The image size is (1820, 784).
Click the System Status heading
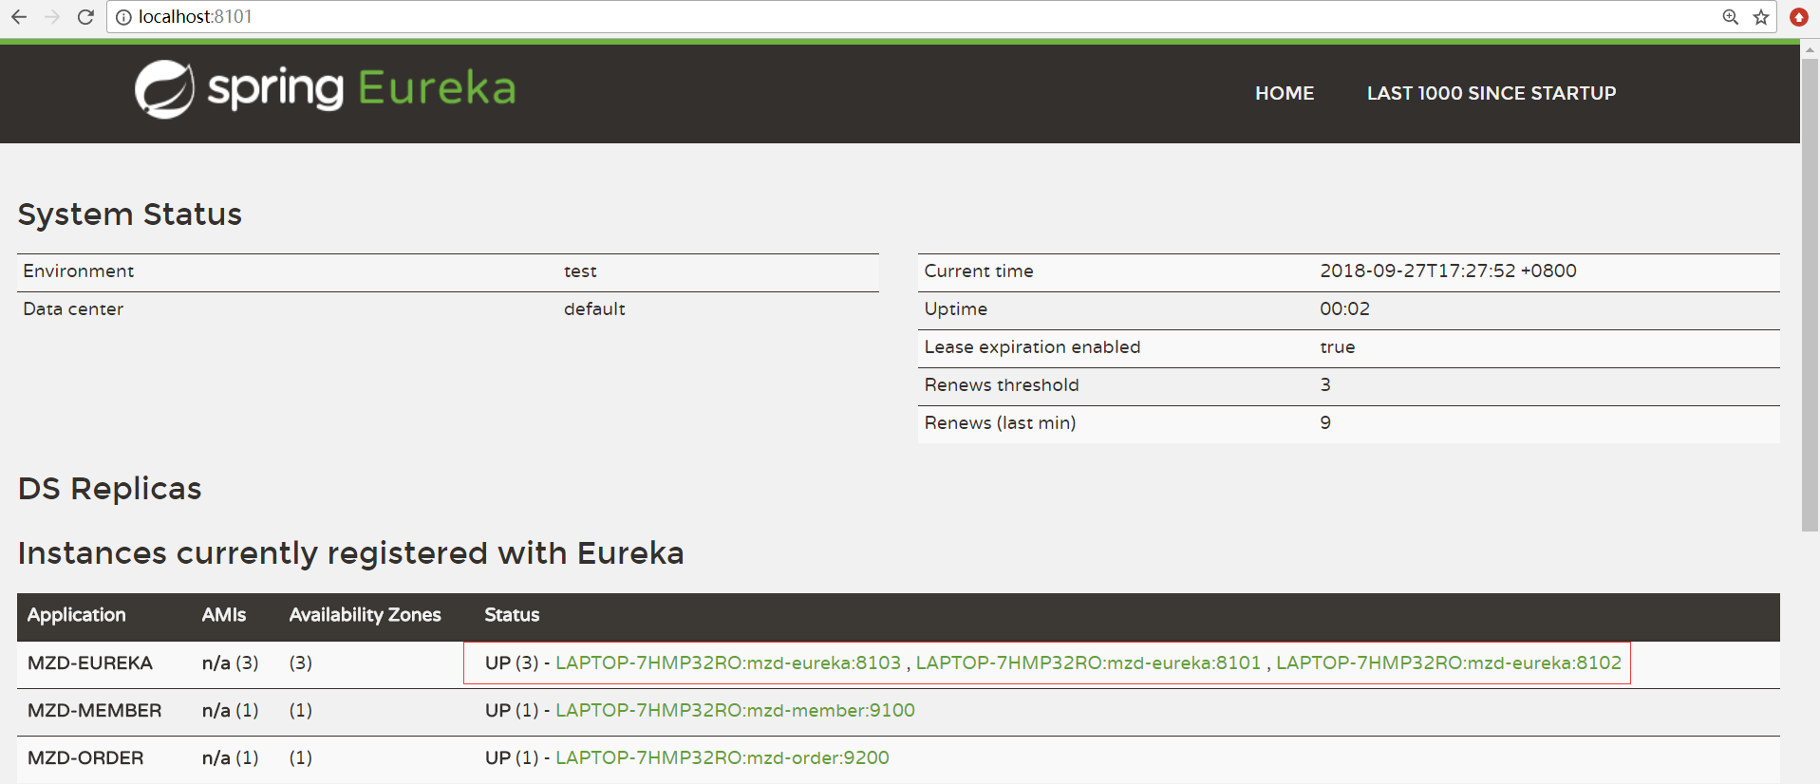[x=130, y=215]
